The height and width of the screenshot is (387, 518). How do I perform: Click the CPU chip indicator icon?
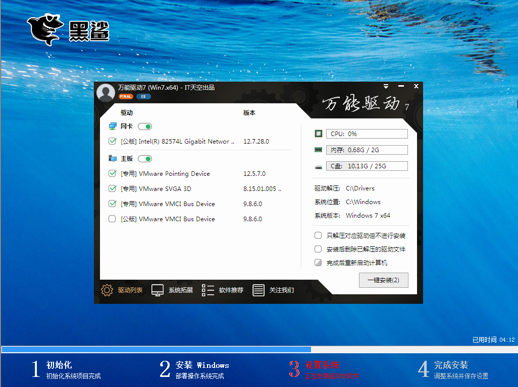pyautogui.click(x=318, y=133)
